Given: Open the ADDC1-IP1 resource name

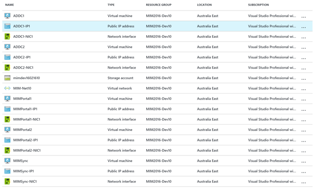Looking at the screenshot, I should [x=22, y=26].
